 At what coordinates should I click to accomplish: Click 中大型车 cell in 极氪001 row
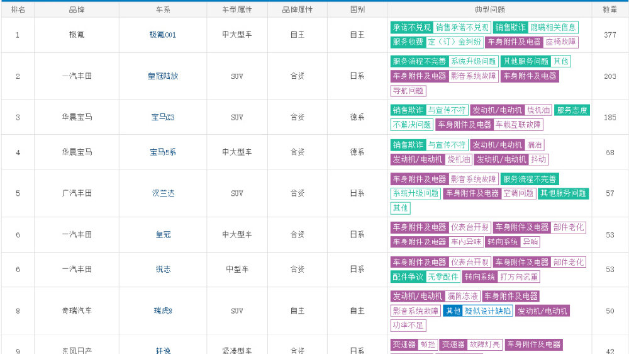click(x=237, y=35)
